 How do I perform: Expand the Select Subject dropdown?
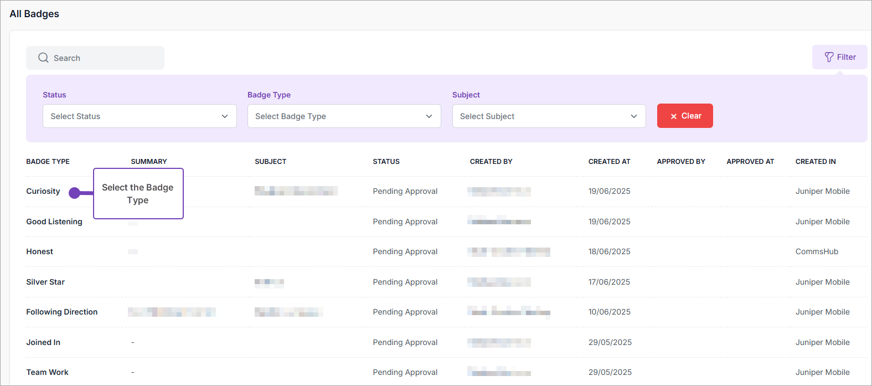549,116
